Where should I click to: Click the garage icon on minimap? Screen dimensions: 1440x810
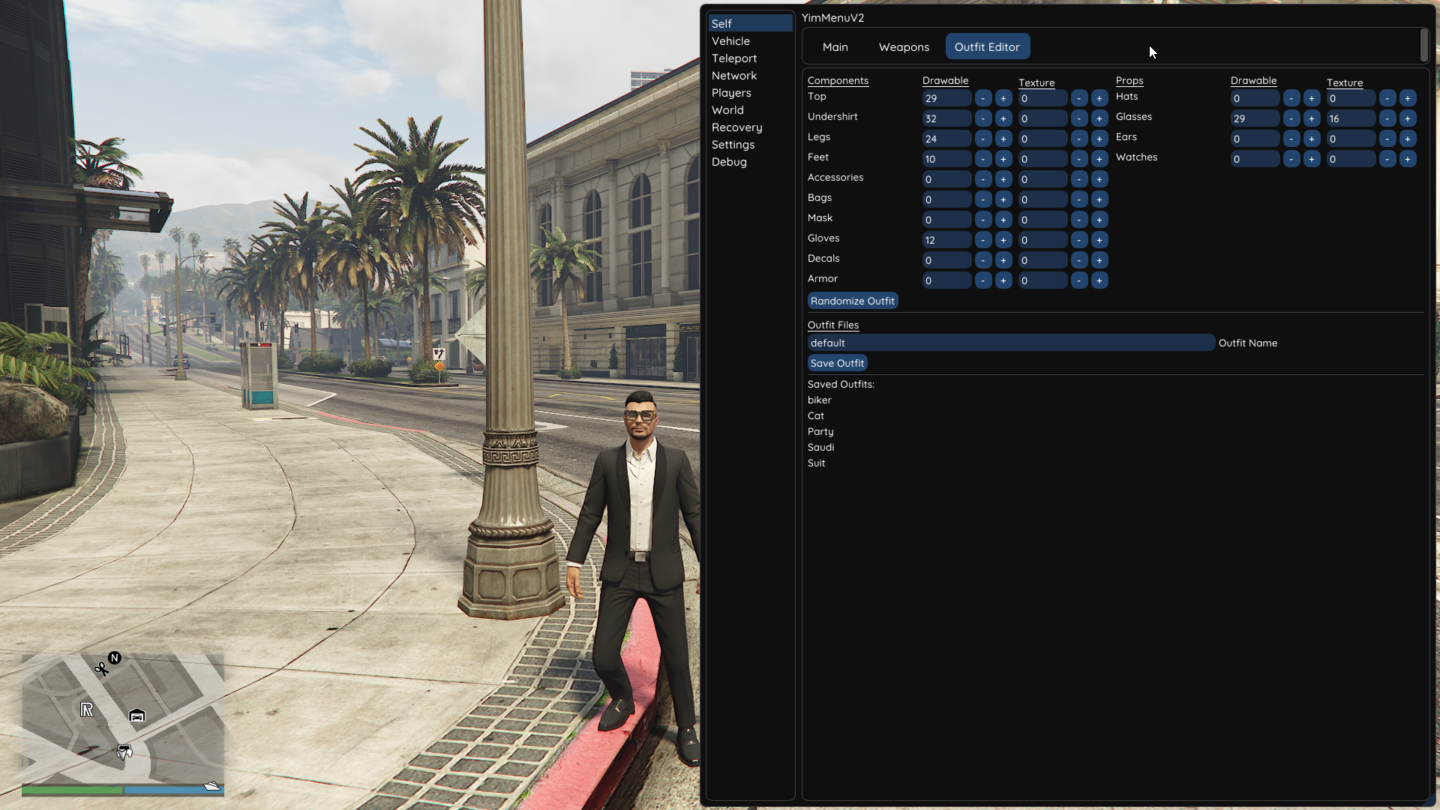pos(136,715)
